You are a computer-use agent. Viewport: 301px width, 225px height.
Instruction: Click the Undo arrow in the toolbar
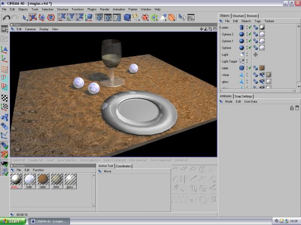click(6, 18)
